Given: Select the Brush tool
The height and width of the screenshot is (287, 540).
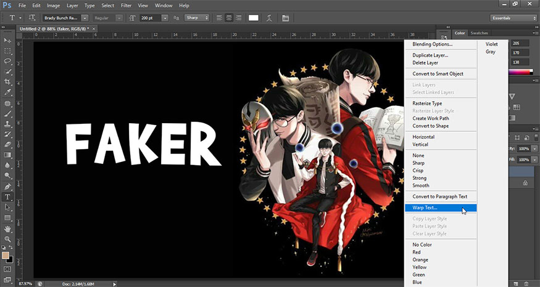Looking at the screenshot, I should (x=7, y=114).
